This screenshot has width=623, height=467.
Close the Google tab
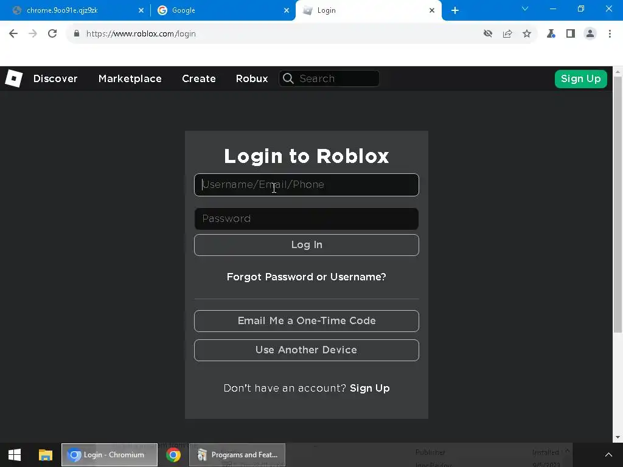pyautogui.click(x=287, y=10)
